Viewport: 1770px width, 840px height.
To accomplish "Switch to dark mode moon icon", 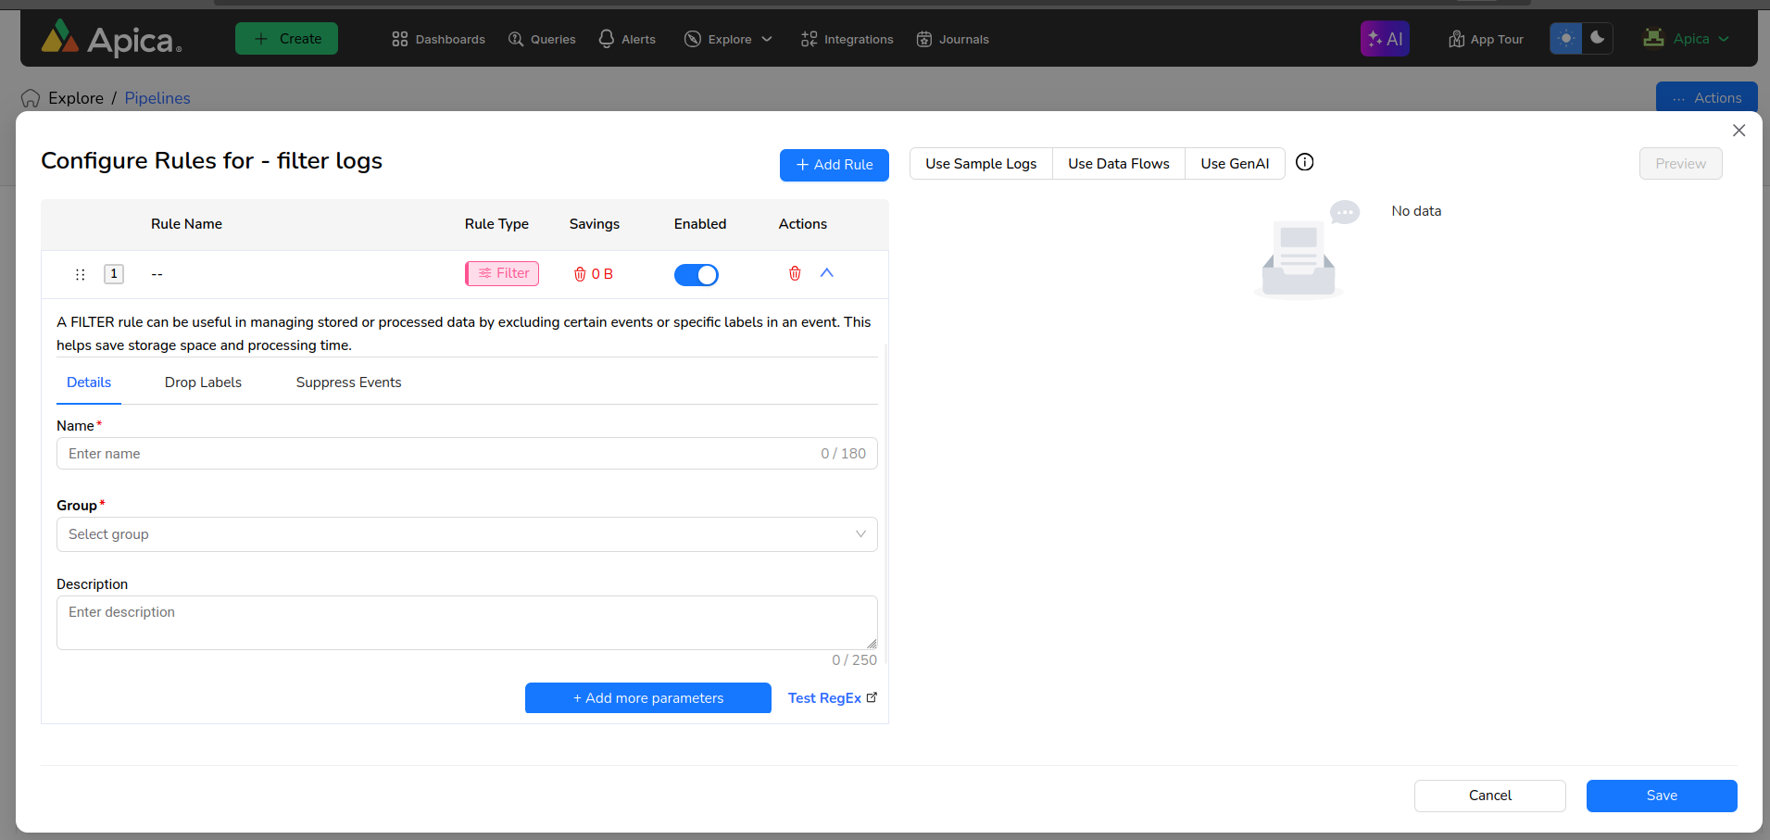I will coord(1597,38).
